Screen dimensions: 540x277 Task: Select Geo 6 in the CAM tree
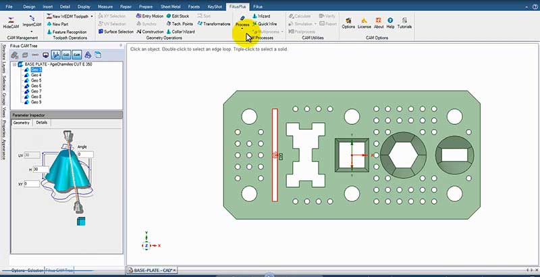pyautogui.click(x=36, y=86)
